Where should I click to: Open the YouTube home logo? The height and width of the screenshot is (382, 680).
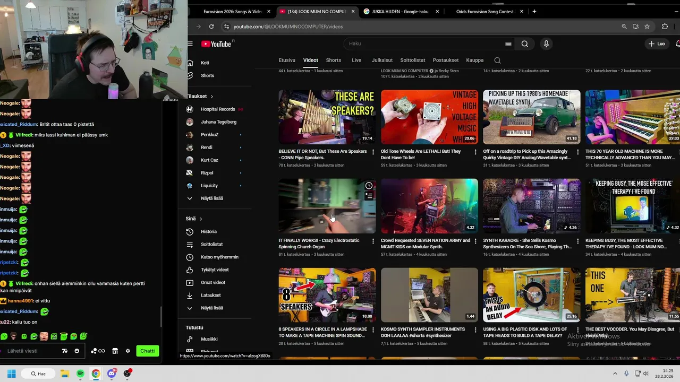(216, 44)
